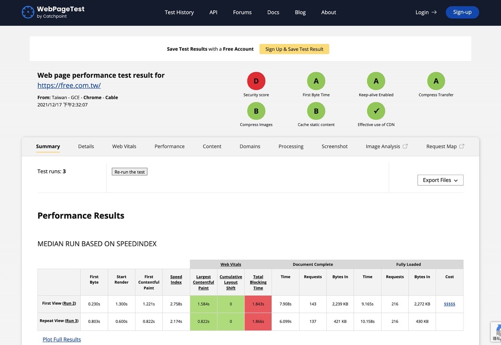Click the A First Byte Time badge

point(316,81)
